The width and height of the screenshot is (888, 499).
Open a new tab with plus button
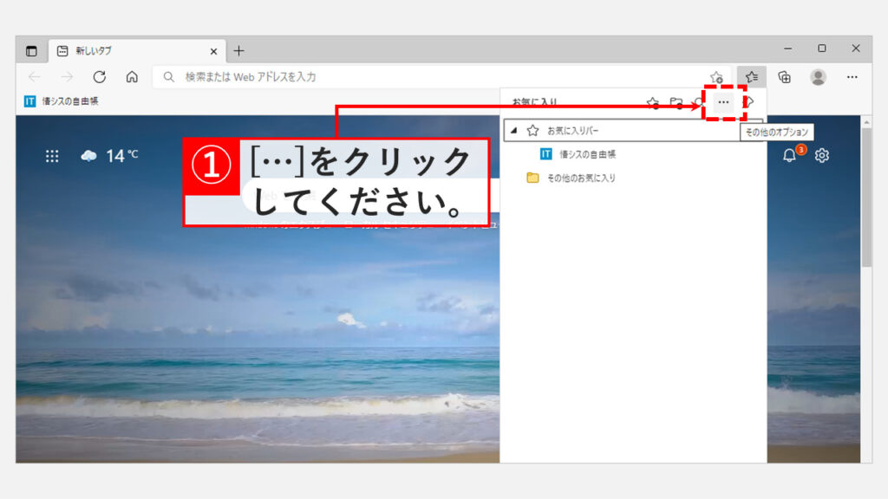(x=239, y=51)
